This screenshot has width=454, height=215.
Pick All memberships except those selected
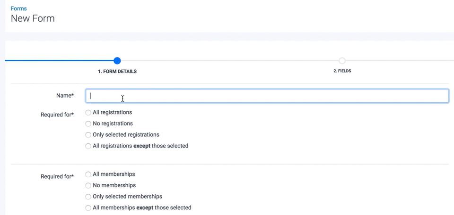click(x=88, y=208)
